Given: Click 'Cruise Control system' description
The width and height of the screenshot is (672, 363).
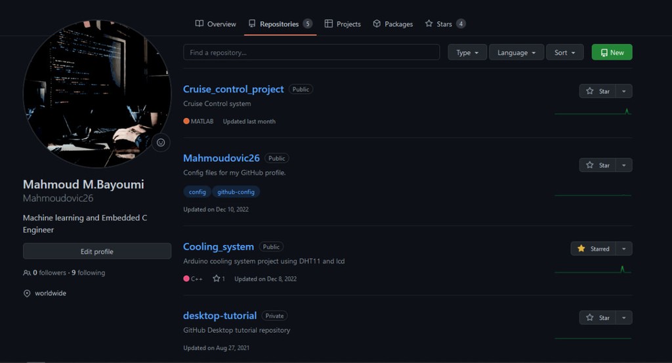Looking at the screenshot, I should point(217,104).
